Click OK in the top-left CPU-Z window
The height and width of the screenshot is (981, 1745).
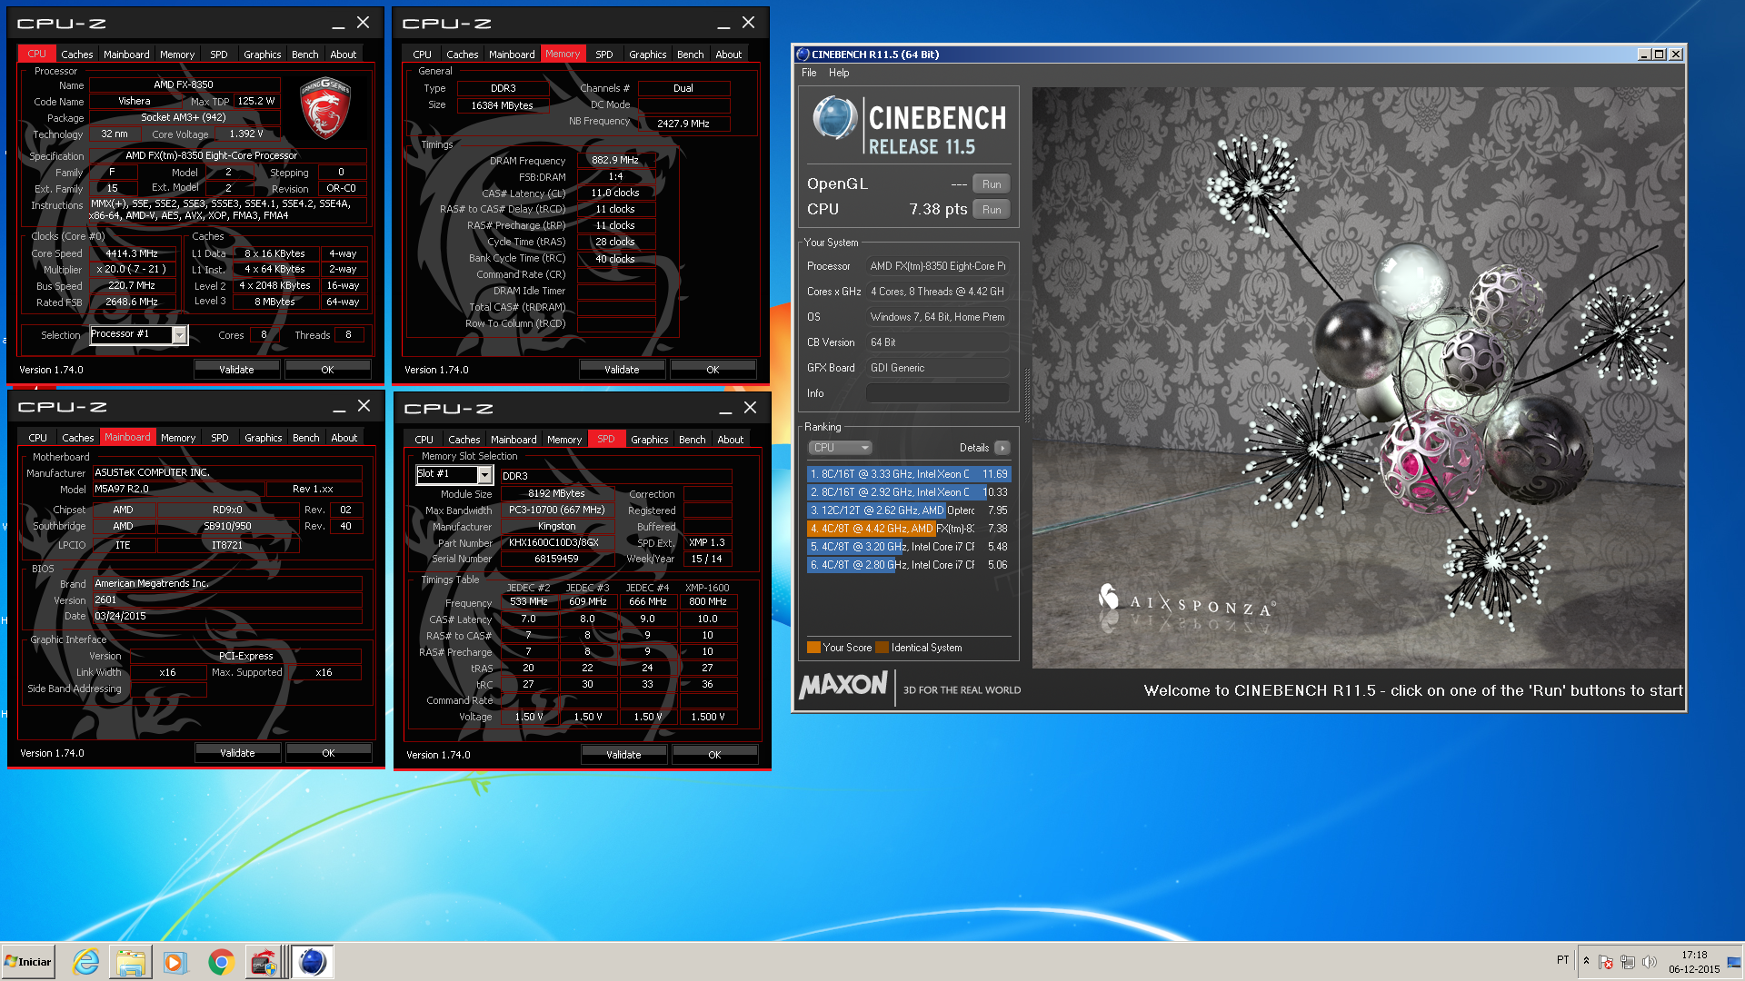[327, 370]
